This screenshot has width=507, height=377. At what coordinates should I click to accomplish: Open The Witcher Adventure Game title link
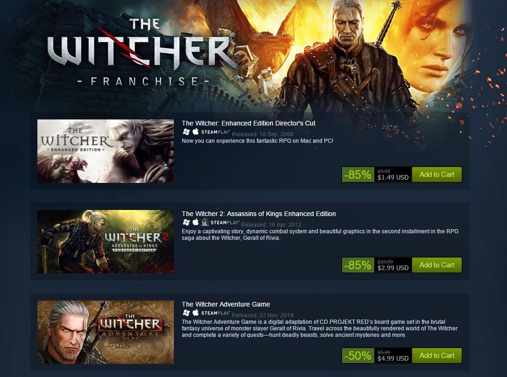coord(226,304)
